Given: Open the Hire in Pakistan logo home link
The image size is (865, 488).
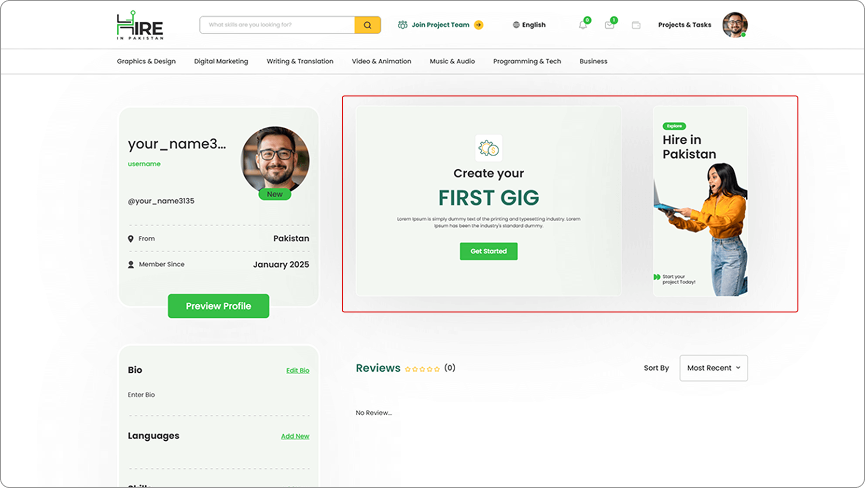Looking at the screenshot, I should pos(140,25).
